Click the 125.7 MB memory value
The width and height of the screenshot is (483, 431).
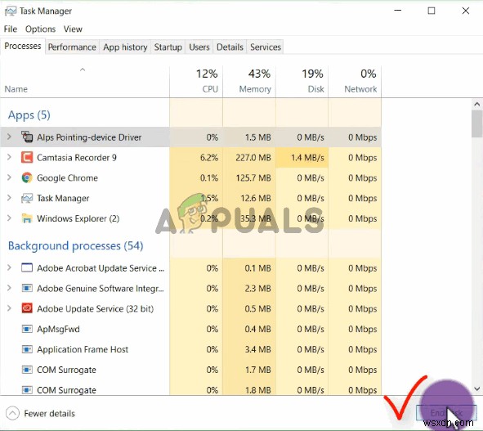pos(253,178)
